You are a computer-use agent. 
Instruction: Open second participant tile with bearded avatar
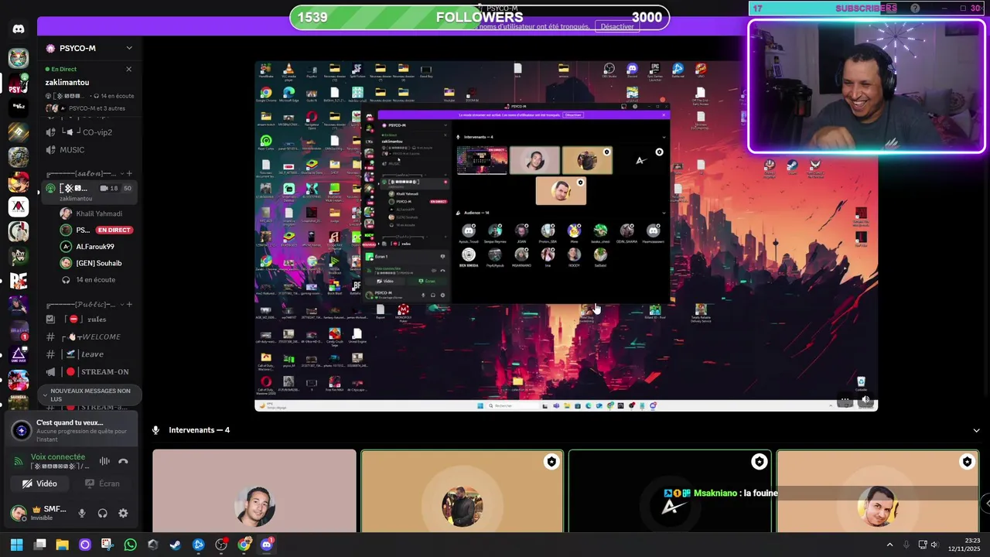(462, 491)
